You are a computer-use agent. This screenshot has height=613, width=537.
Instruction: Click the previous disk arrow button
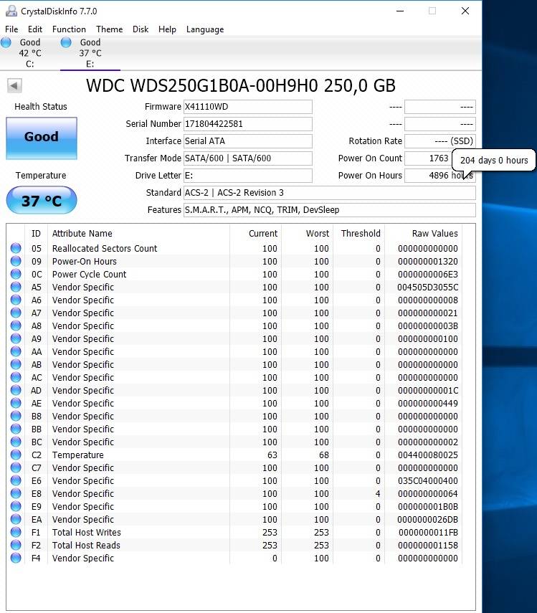point(14,86)
